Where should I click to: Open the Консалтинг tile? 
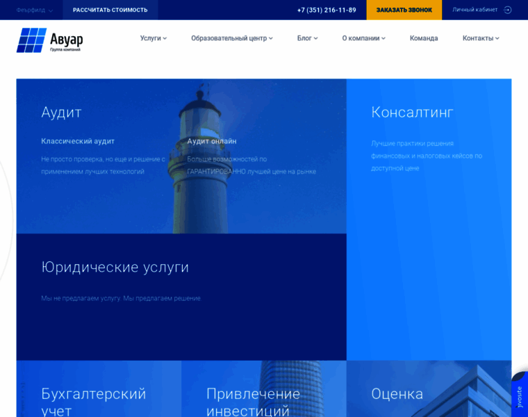point(429,220)
